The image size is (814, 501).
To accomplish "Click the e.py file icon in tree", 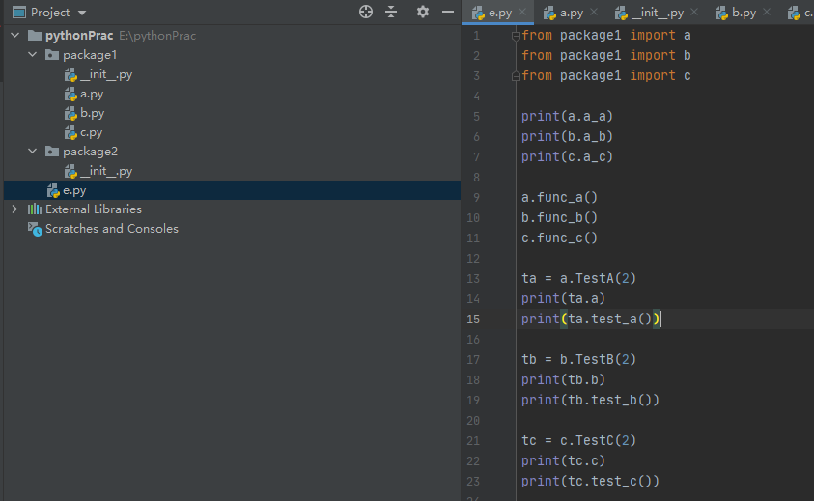I will coord(53,191).
